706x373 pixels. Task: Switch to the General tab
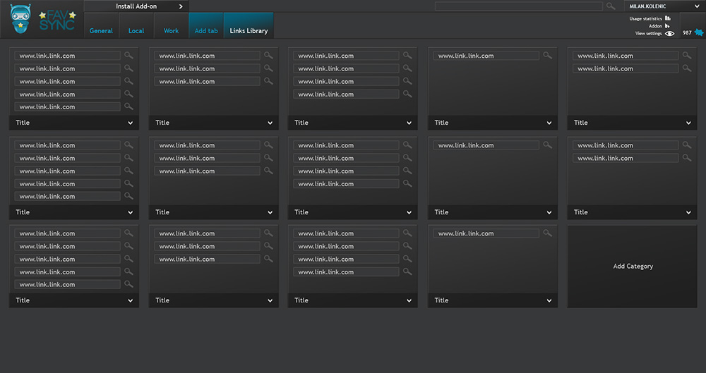101,31
